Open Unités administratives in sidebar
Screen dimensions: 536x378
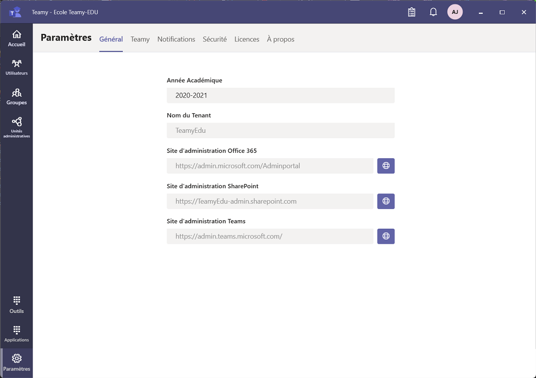[17, 127]
